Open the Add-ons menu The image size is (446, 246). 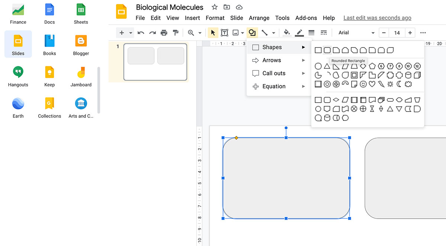pos(306,18)
